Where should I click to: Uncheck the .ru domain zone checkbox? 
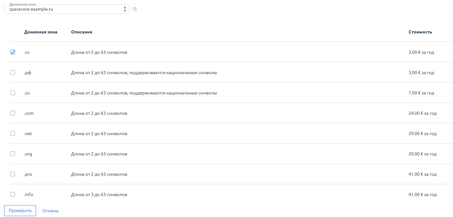[x=13, y=52]
